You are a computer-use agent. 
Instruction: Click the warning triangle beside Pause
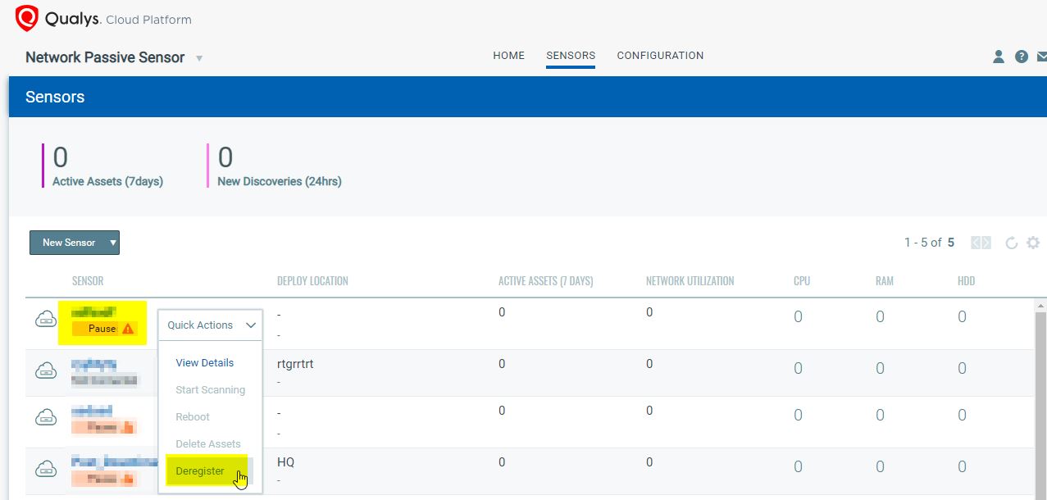click(128, 329)
